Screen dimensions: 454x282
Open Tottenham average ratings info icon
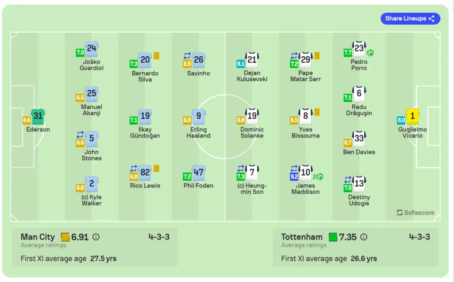364,237
